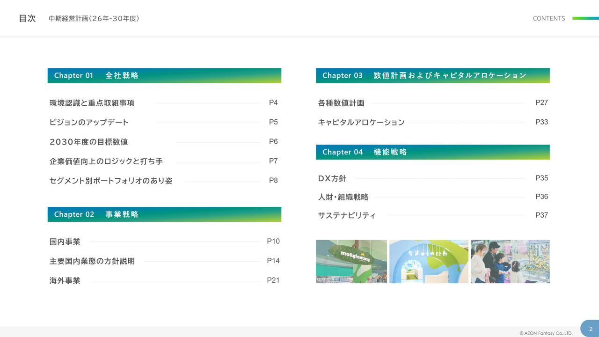This screenshot has width=599, height=337.
Task: Click the family at crane game photo
Action: [x=510, y=261]
